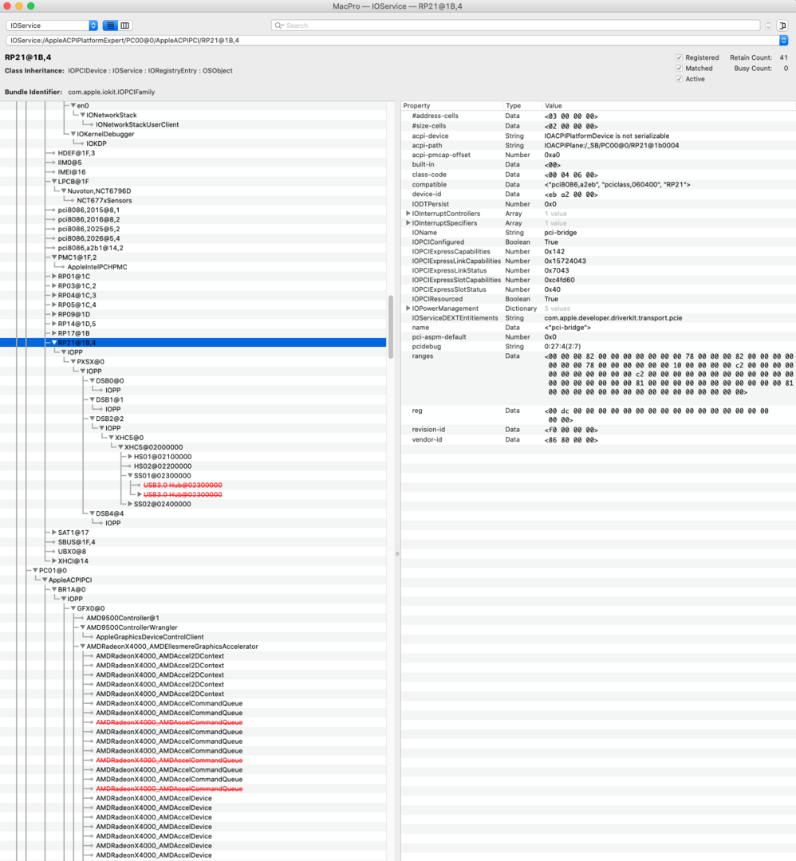Viewport: 796px width, 861px height.
Task: Select pci8086,2015@8,1 row
Action: (89, 210)
